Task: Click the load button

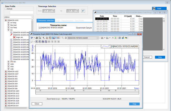Action: click(x=159, y=8)
